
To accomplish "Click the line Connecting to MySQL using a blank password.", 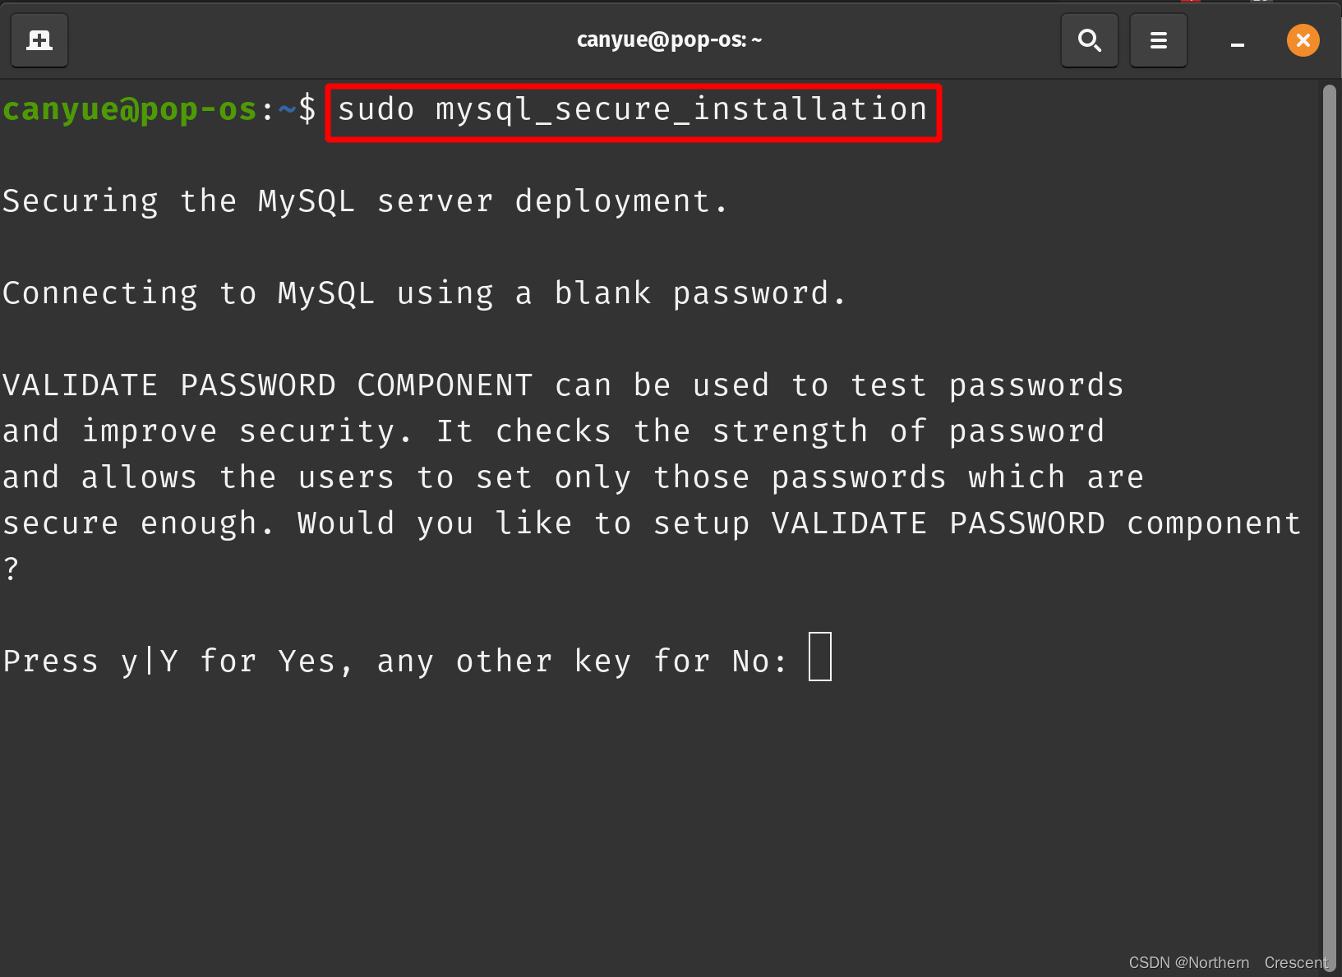I will (x=423, y=293).
